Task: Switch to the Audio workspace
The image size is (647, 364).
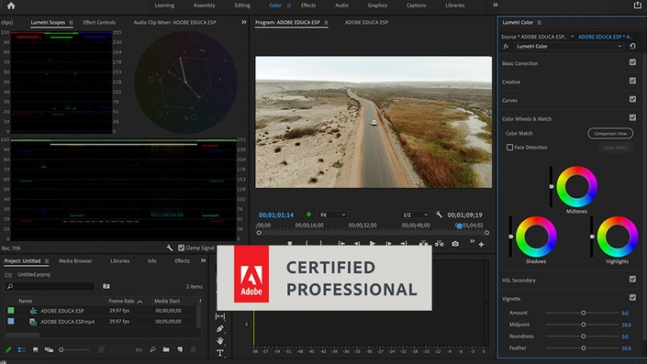Action: point(341,6)
